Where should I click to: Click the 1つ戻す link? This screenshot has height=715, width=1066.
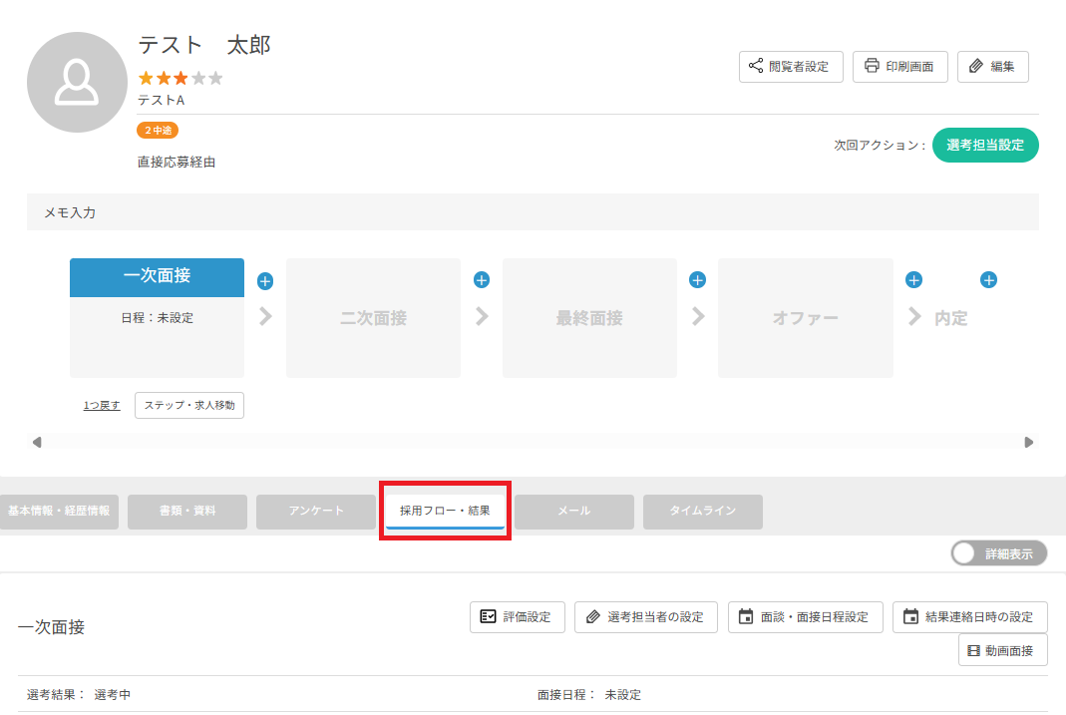point(102,405)
